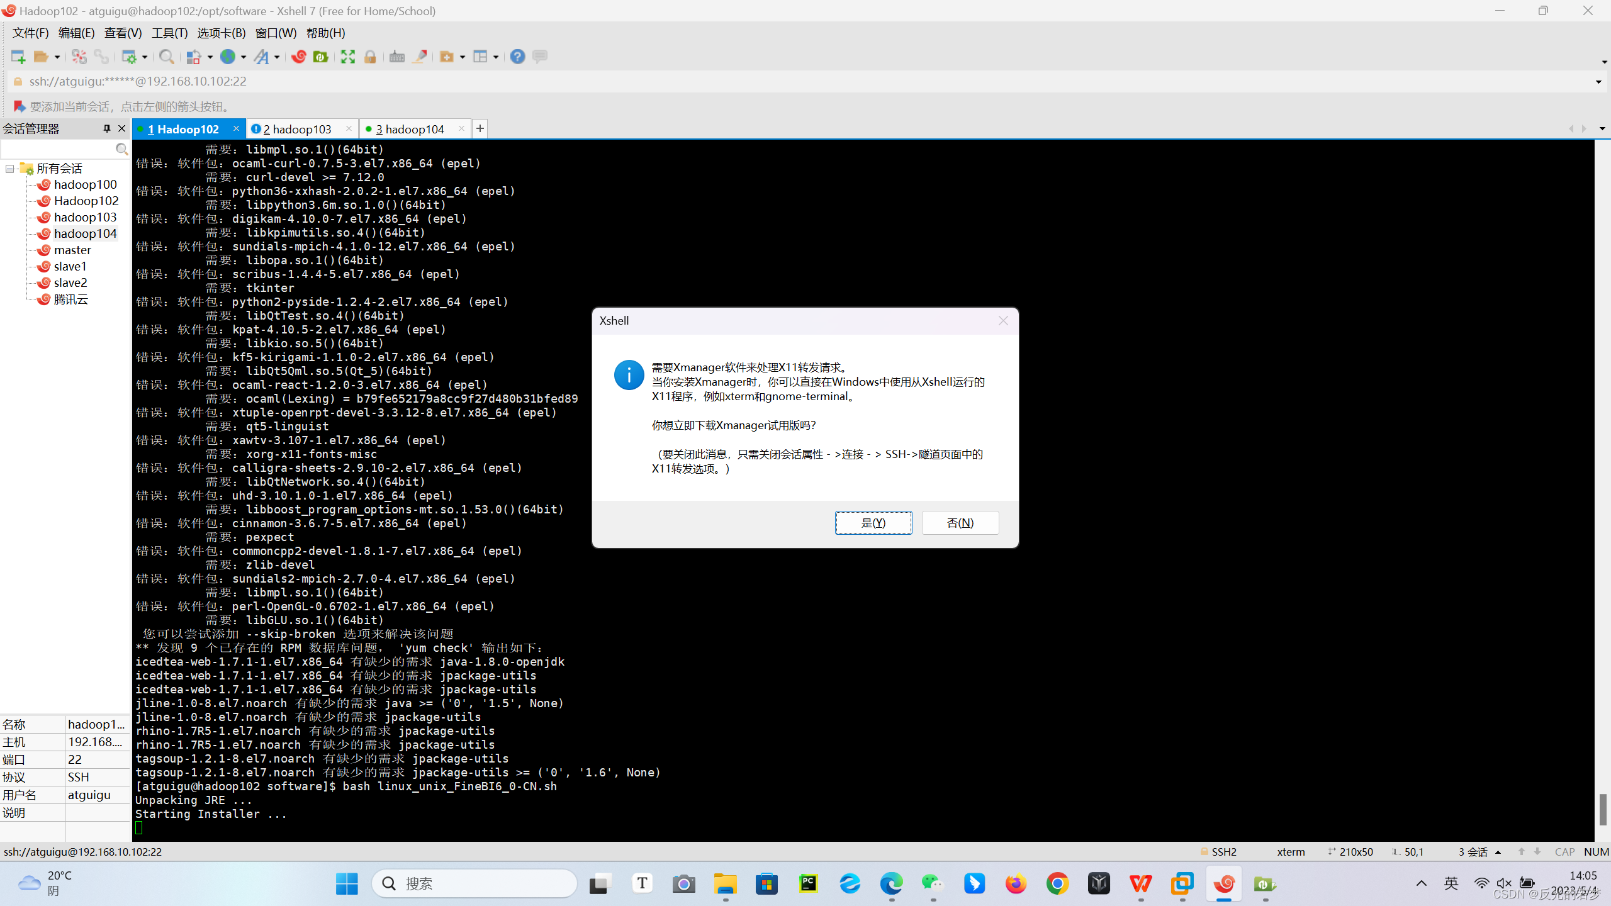Screen dimensions: 1611x906
Task: Open the 工具(T) menu
Action: pyautogui.click(x=168, y=33)
